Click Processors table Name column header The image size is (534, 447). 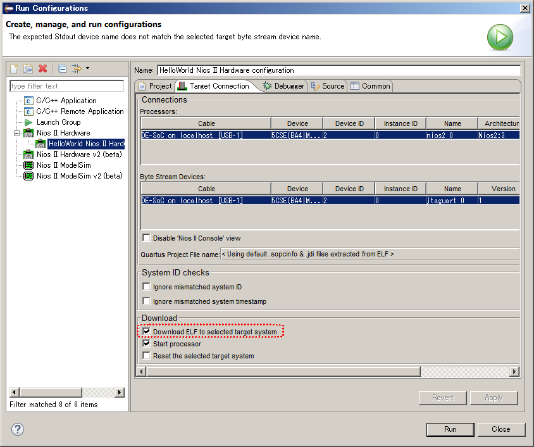452,123
